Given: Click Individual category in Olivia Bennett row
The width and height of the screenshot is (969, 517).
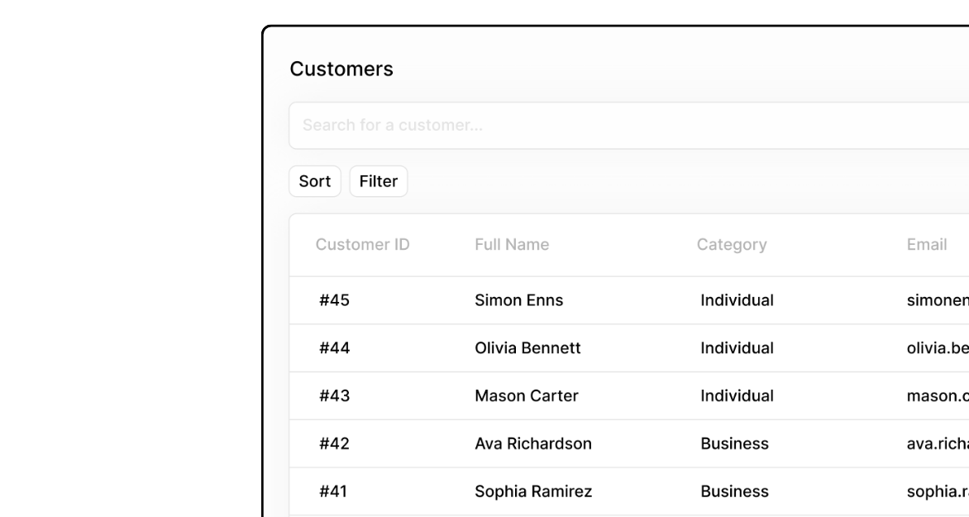Looking at the screenshot, I should 737,348.
